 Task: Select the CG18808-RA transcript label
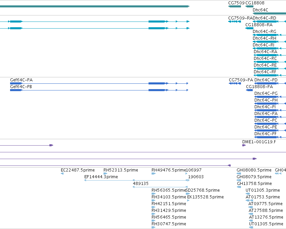(259, 25)
